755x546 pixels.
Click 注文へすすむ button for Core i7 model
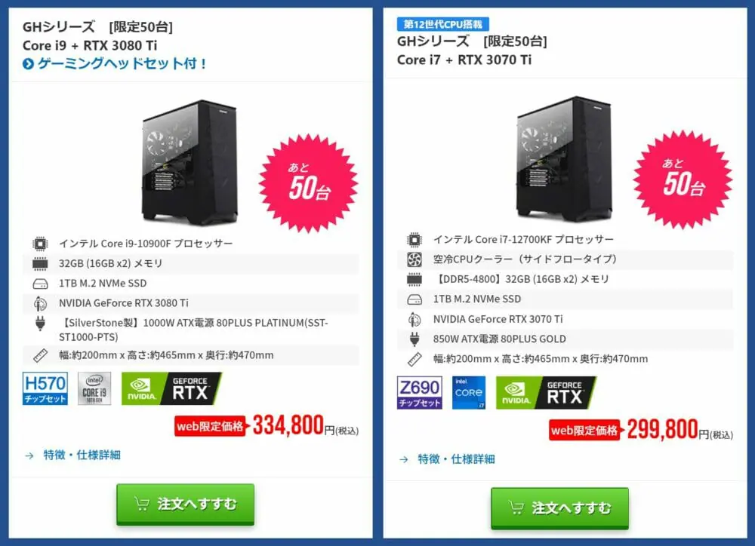559,508
